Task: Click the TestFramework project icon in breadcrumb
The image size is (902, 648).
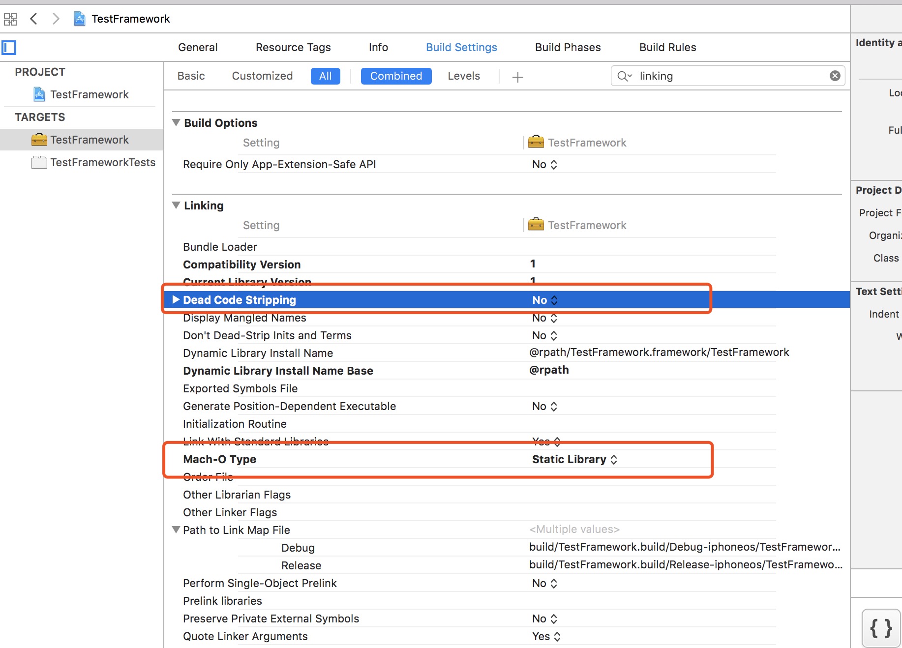Action: 79,19
